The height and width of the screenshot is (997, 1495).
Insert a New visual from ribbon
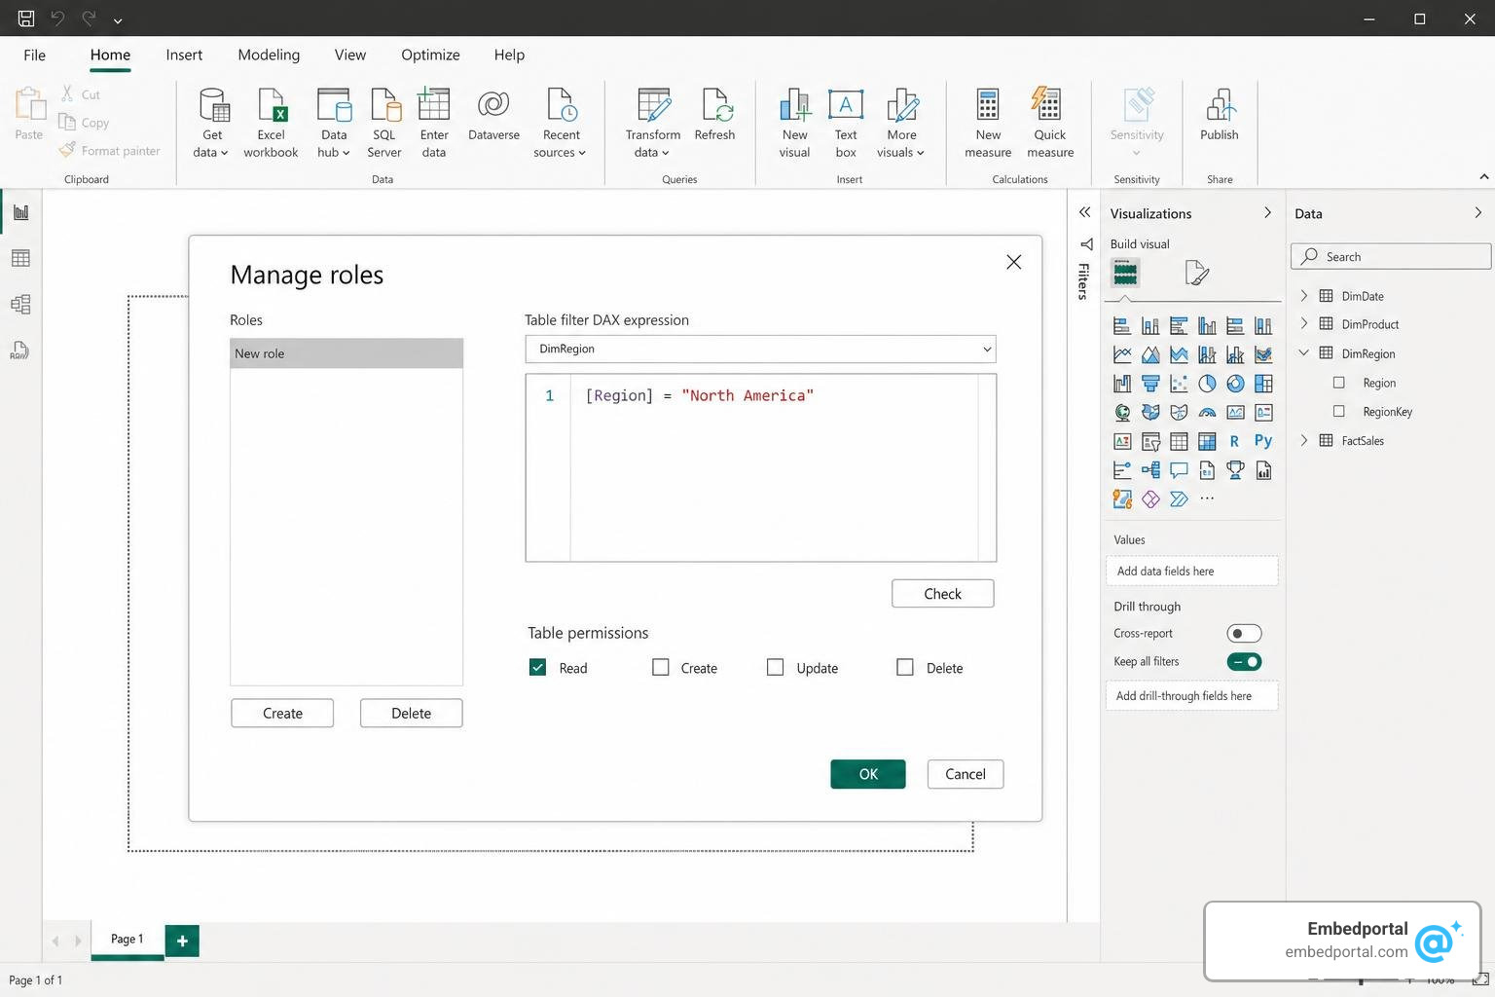794,123
